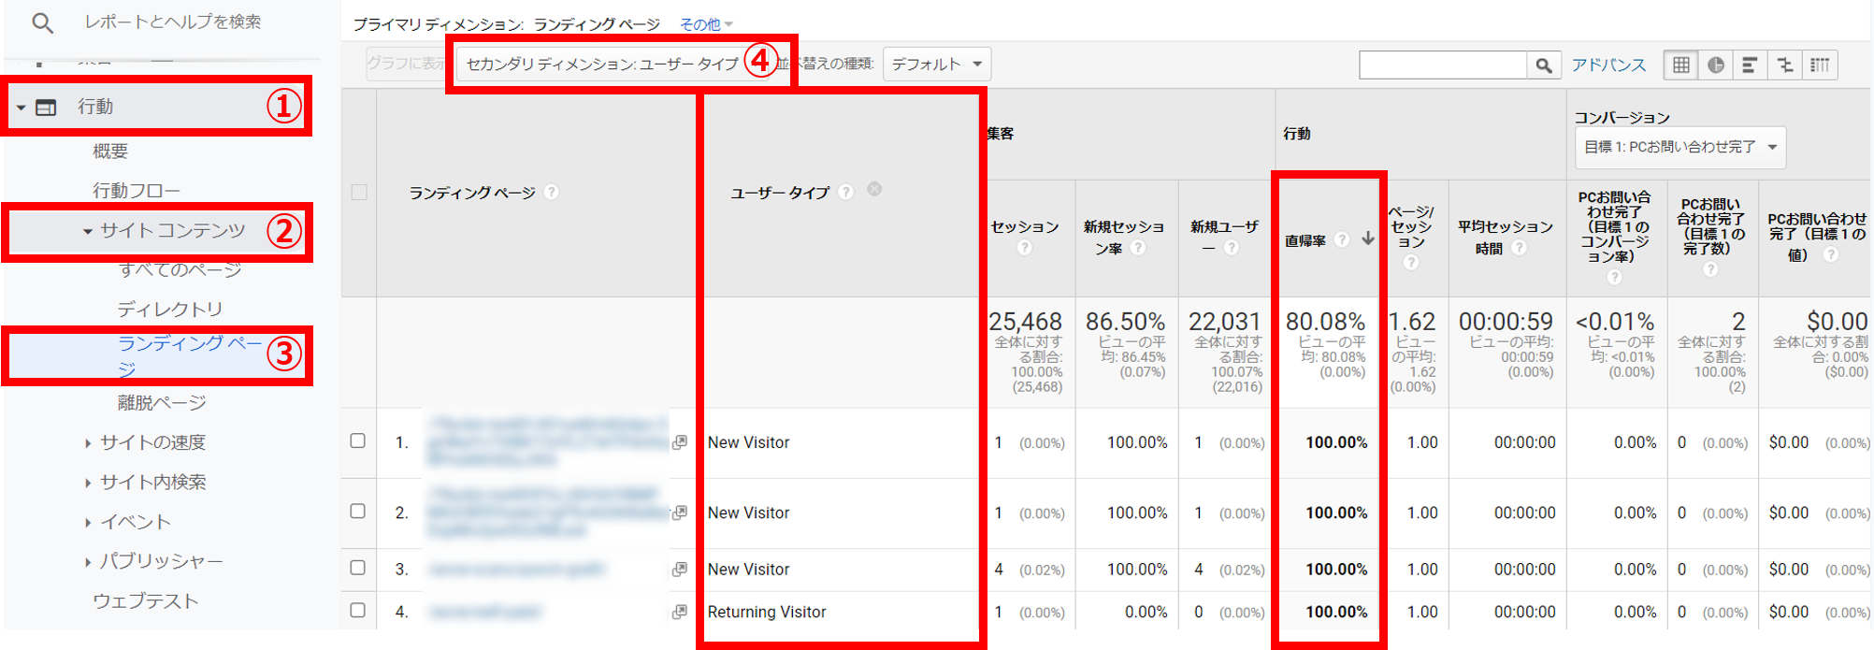Open the 目標1: PCお問い合わせ完了 conversion dropdown
Image resolution: width=1874 pixels, height=650 pixels.
[x=1679, y=147]
